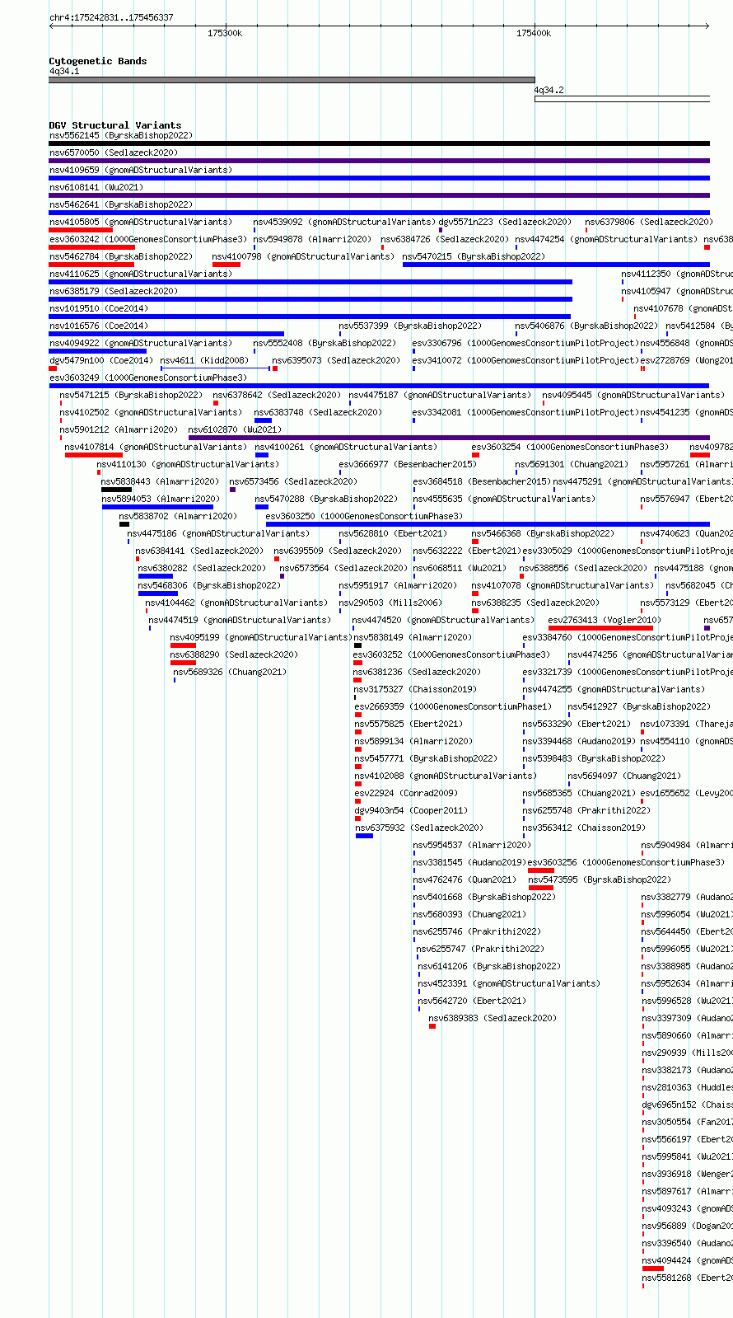Click the nsv6389383 (Sedlazeck2020) label
Screen dimensions: 733x1318
493,1018
